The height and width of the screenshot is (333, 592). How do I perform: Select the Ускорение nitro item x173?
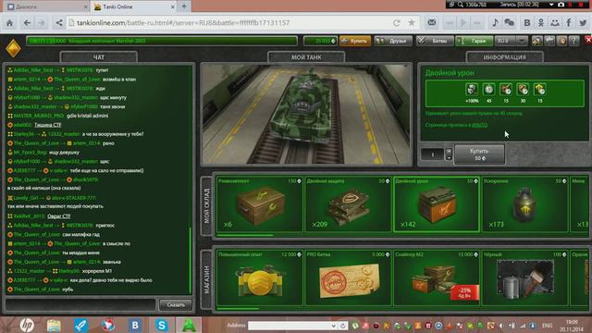pos(524,203)
